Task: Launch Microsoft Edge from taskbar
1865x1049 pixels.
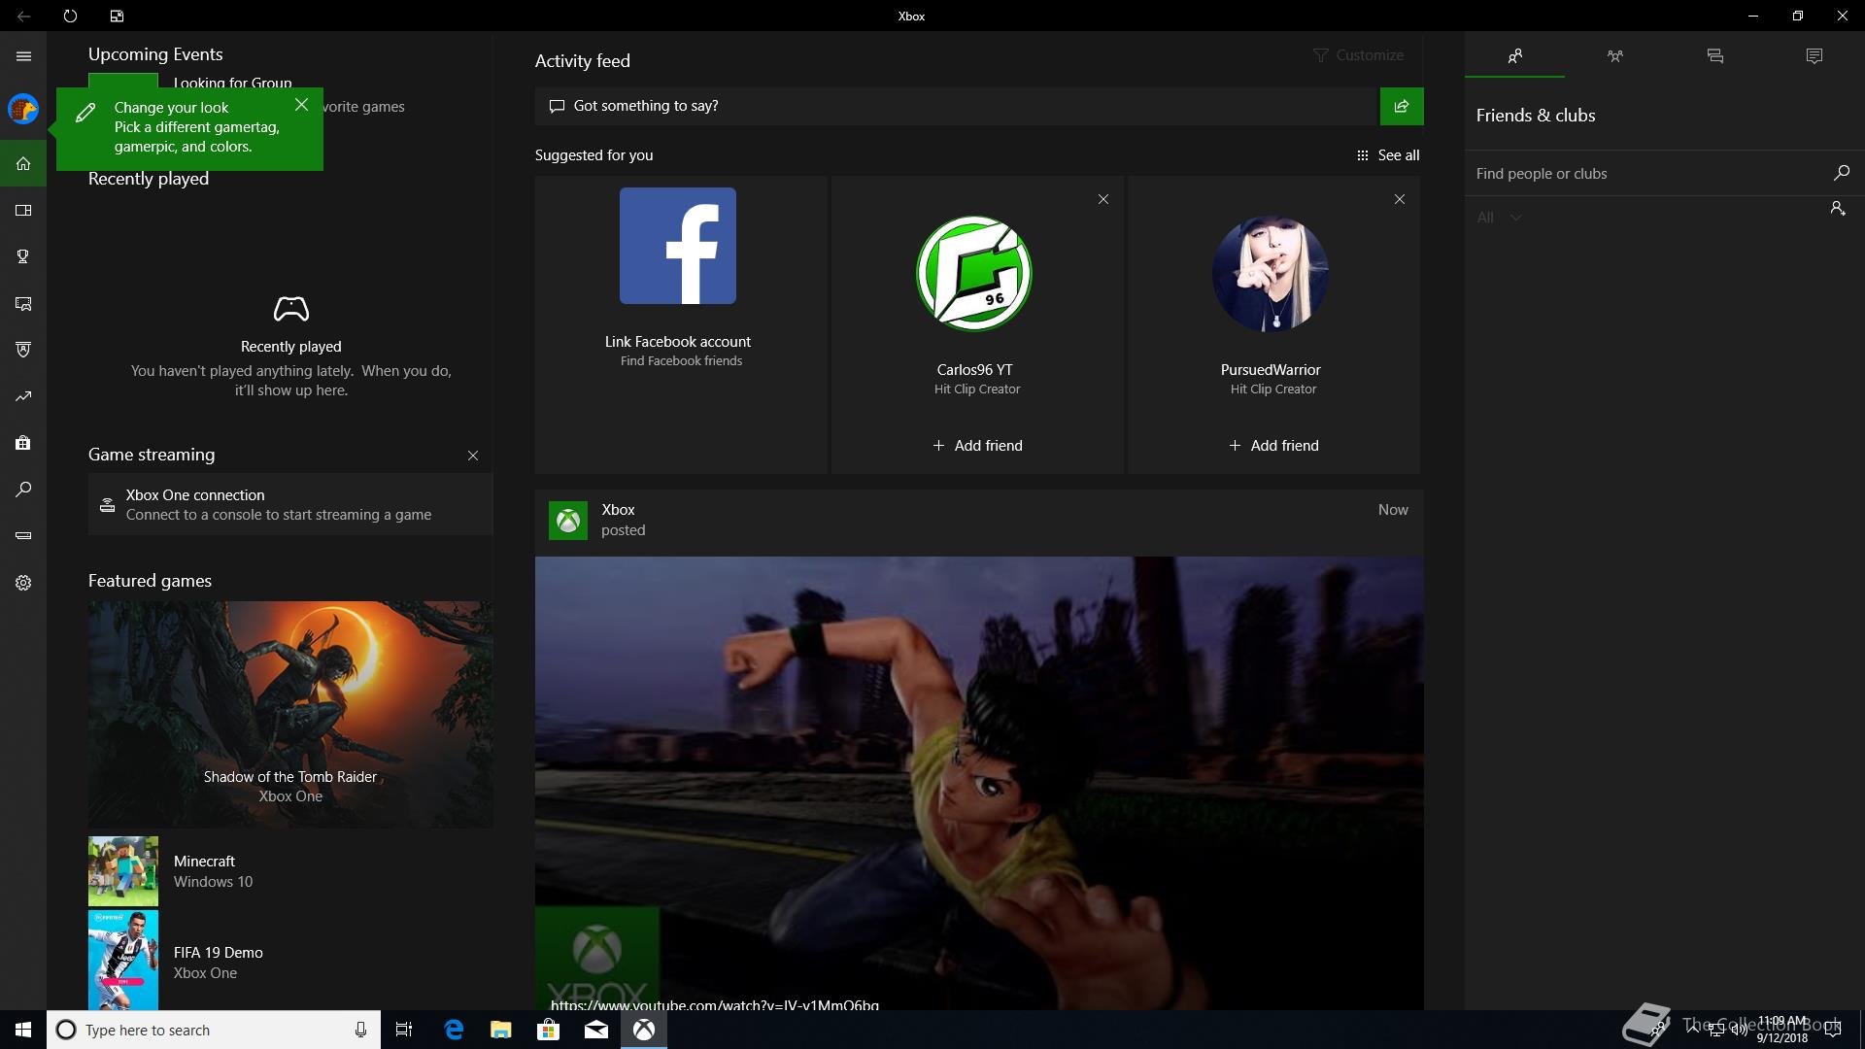Action: (454, 1030)
